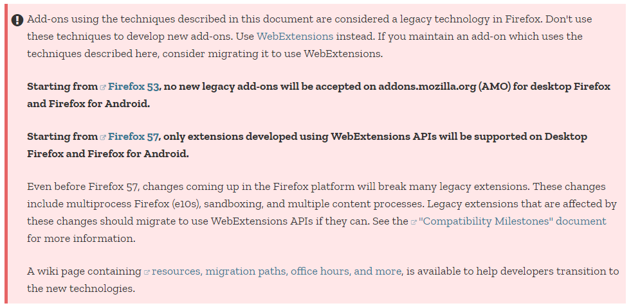The width and height of the screenshot is (631, 308).
Task: Click external-link icon before Compatibility Milestones
Action: 414,222
